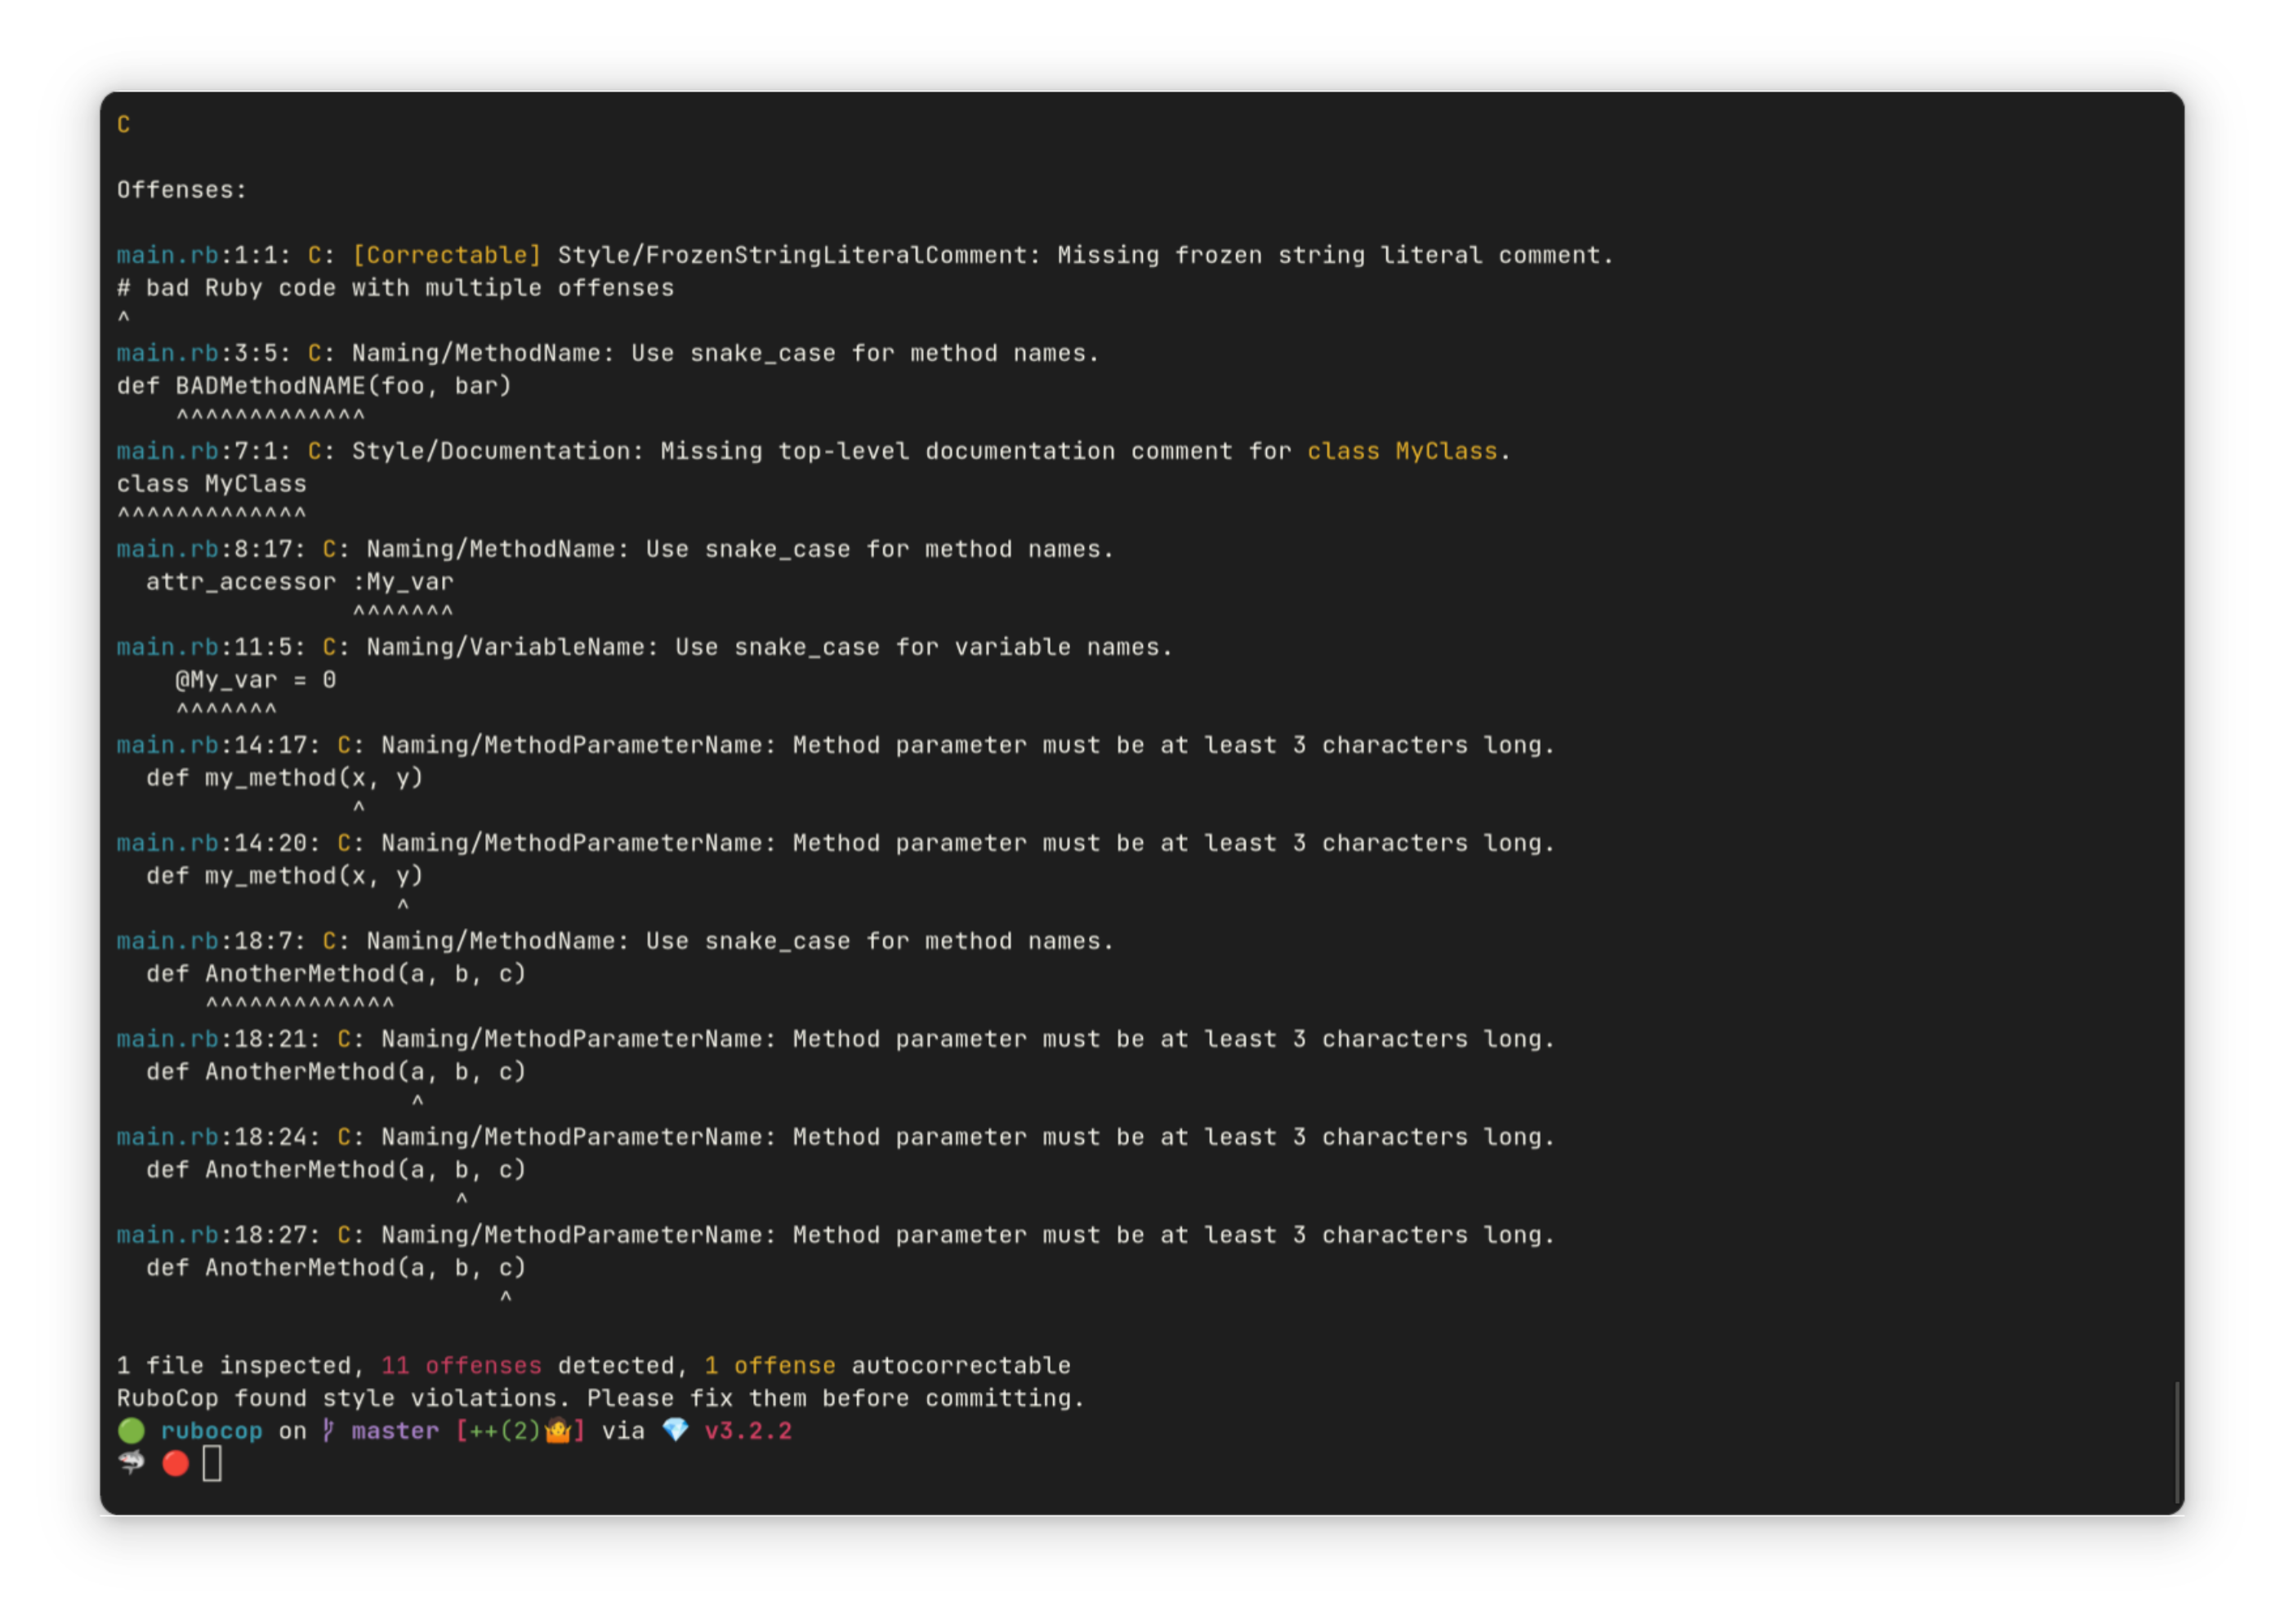Viewport: 2284px width, 1624px height.
Task: Click the git branch symbol before master
Action: (328, 1431)
